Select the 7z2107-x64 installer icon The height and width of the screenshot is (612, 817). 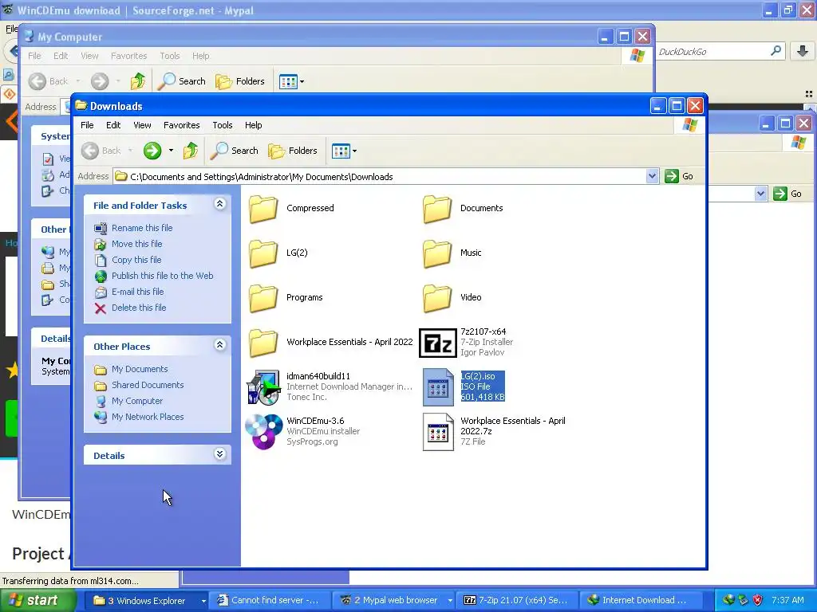coord(438,343)
